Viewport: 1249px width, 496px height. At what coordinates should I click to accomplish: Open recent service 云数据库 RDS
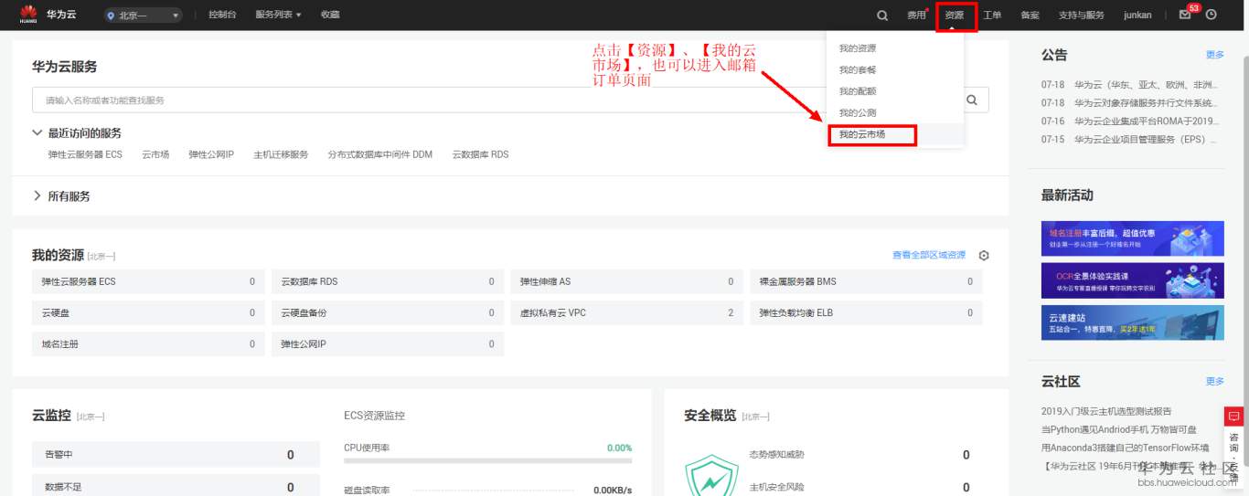[480, 155]
